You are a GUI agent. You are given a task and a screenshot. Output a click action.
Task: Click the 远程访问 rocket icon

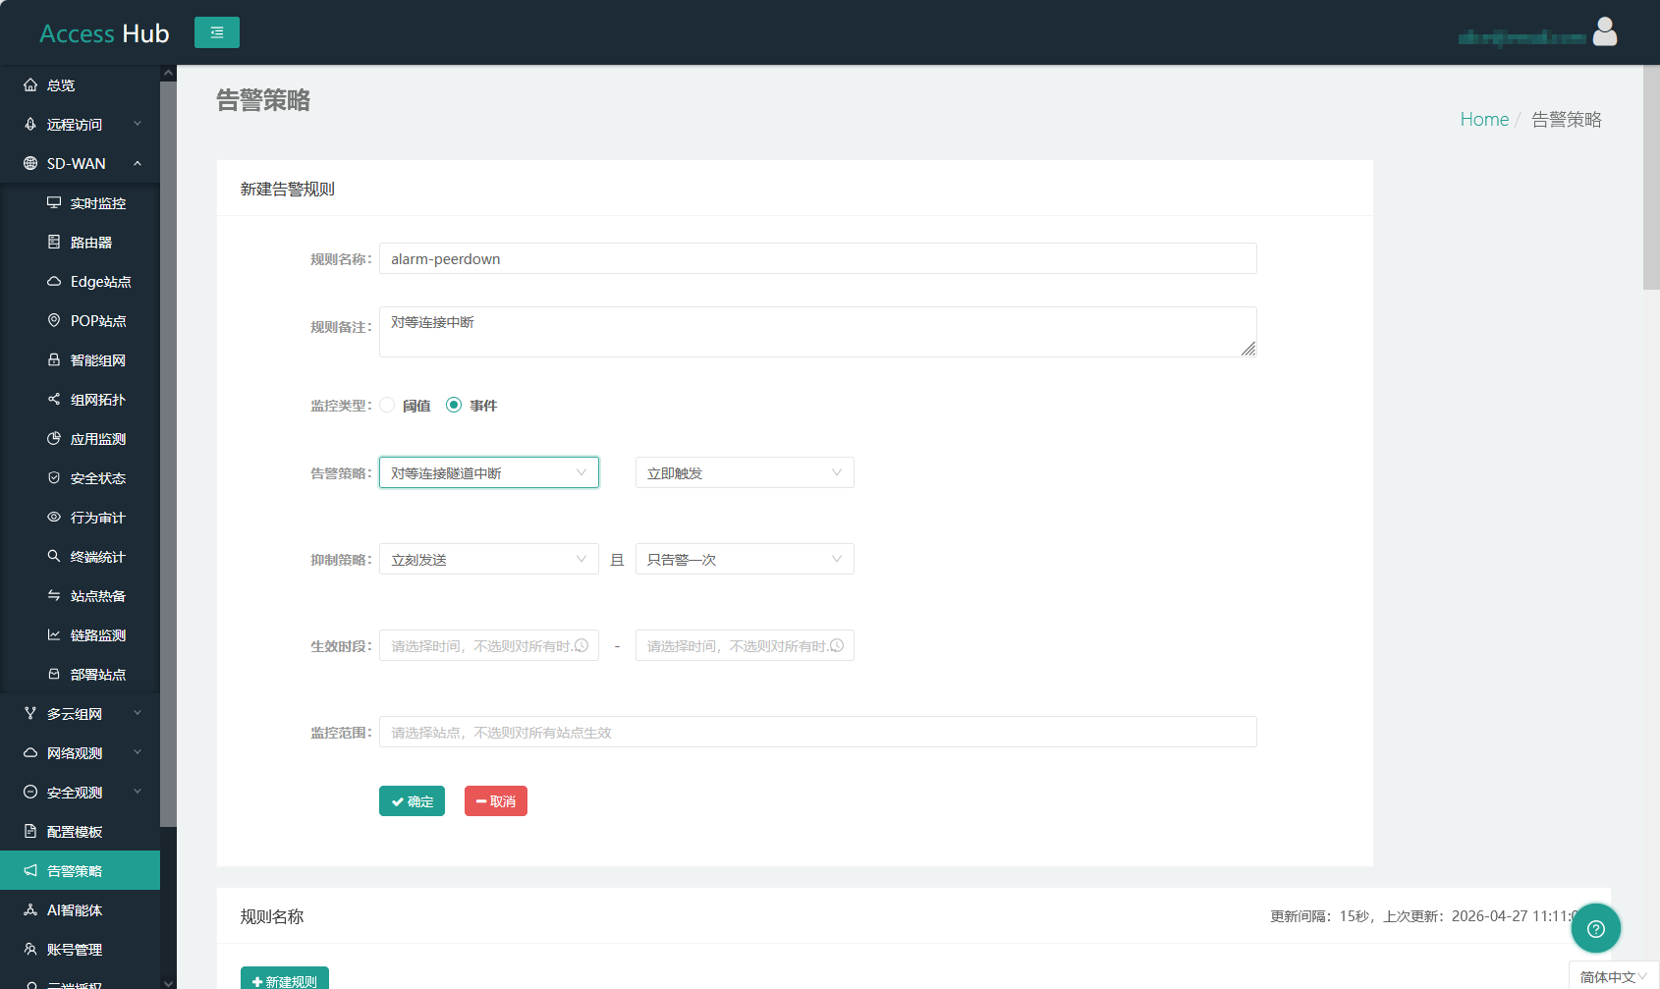coord(30,125)
